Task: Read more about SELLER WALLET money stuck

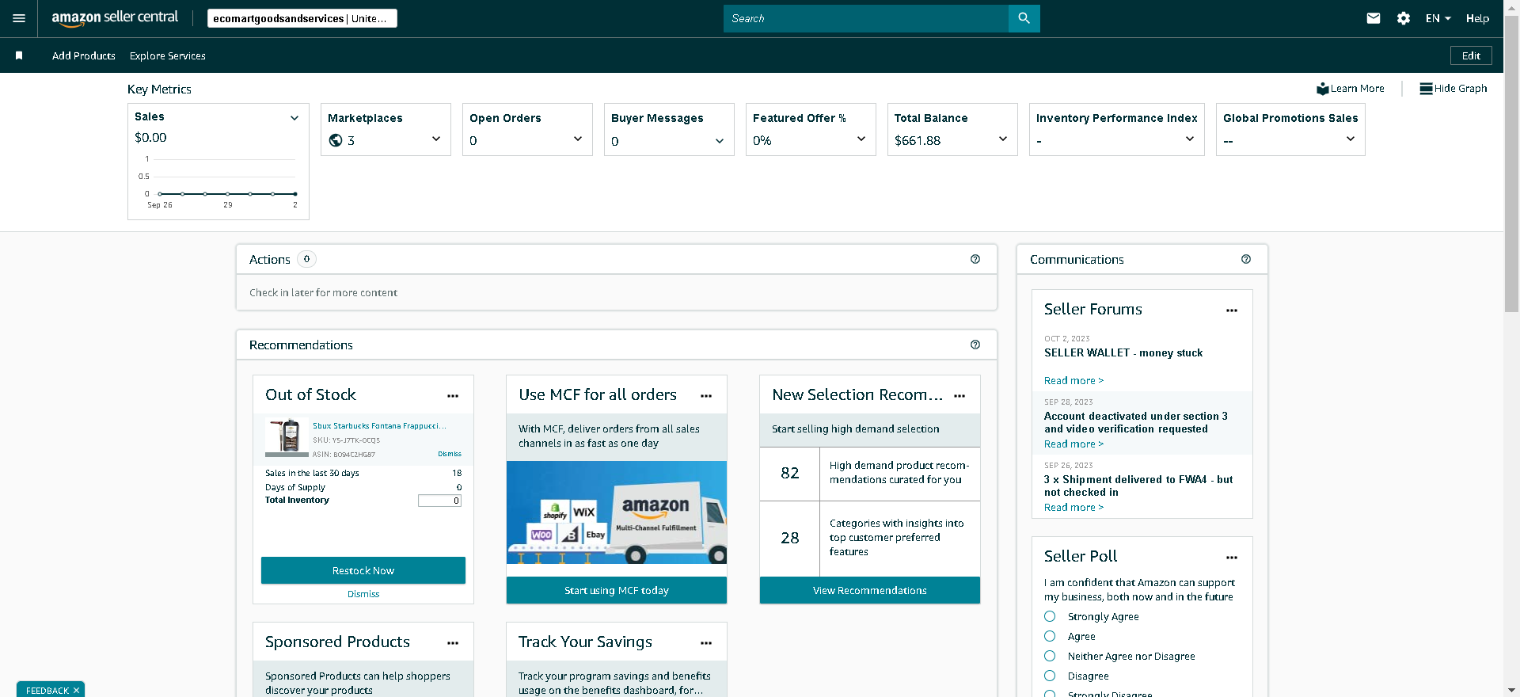Action: click(x=1073, y=381)
